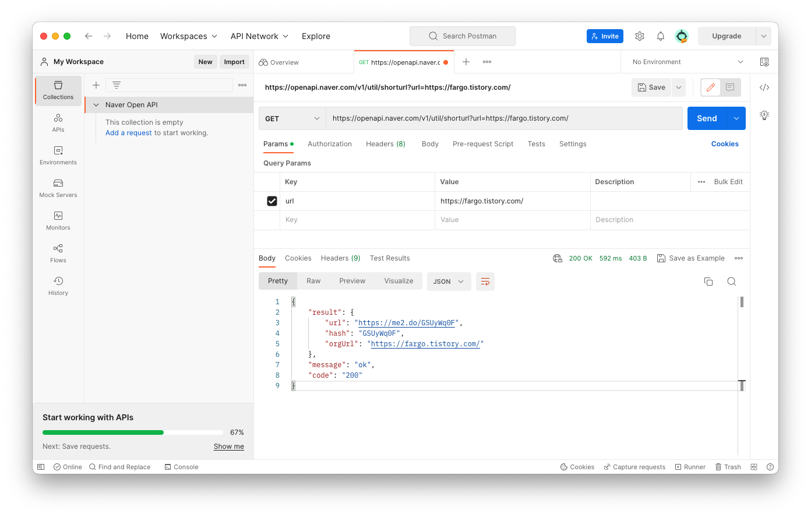Open user avatar menu
This screenshot has width=811, height=517.
pos(682,36)
